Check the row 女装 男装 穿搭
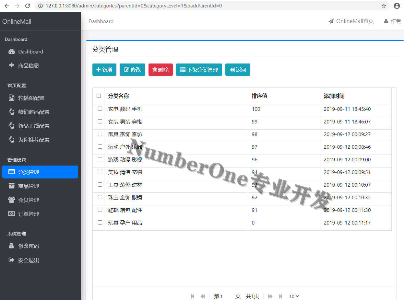Screen dimensions: 404x300 point(100,121)
